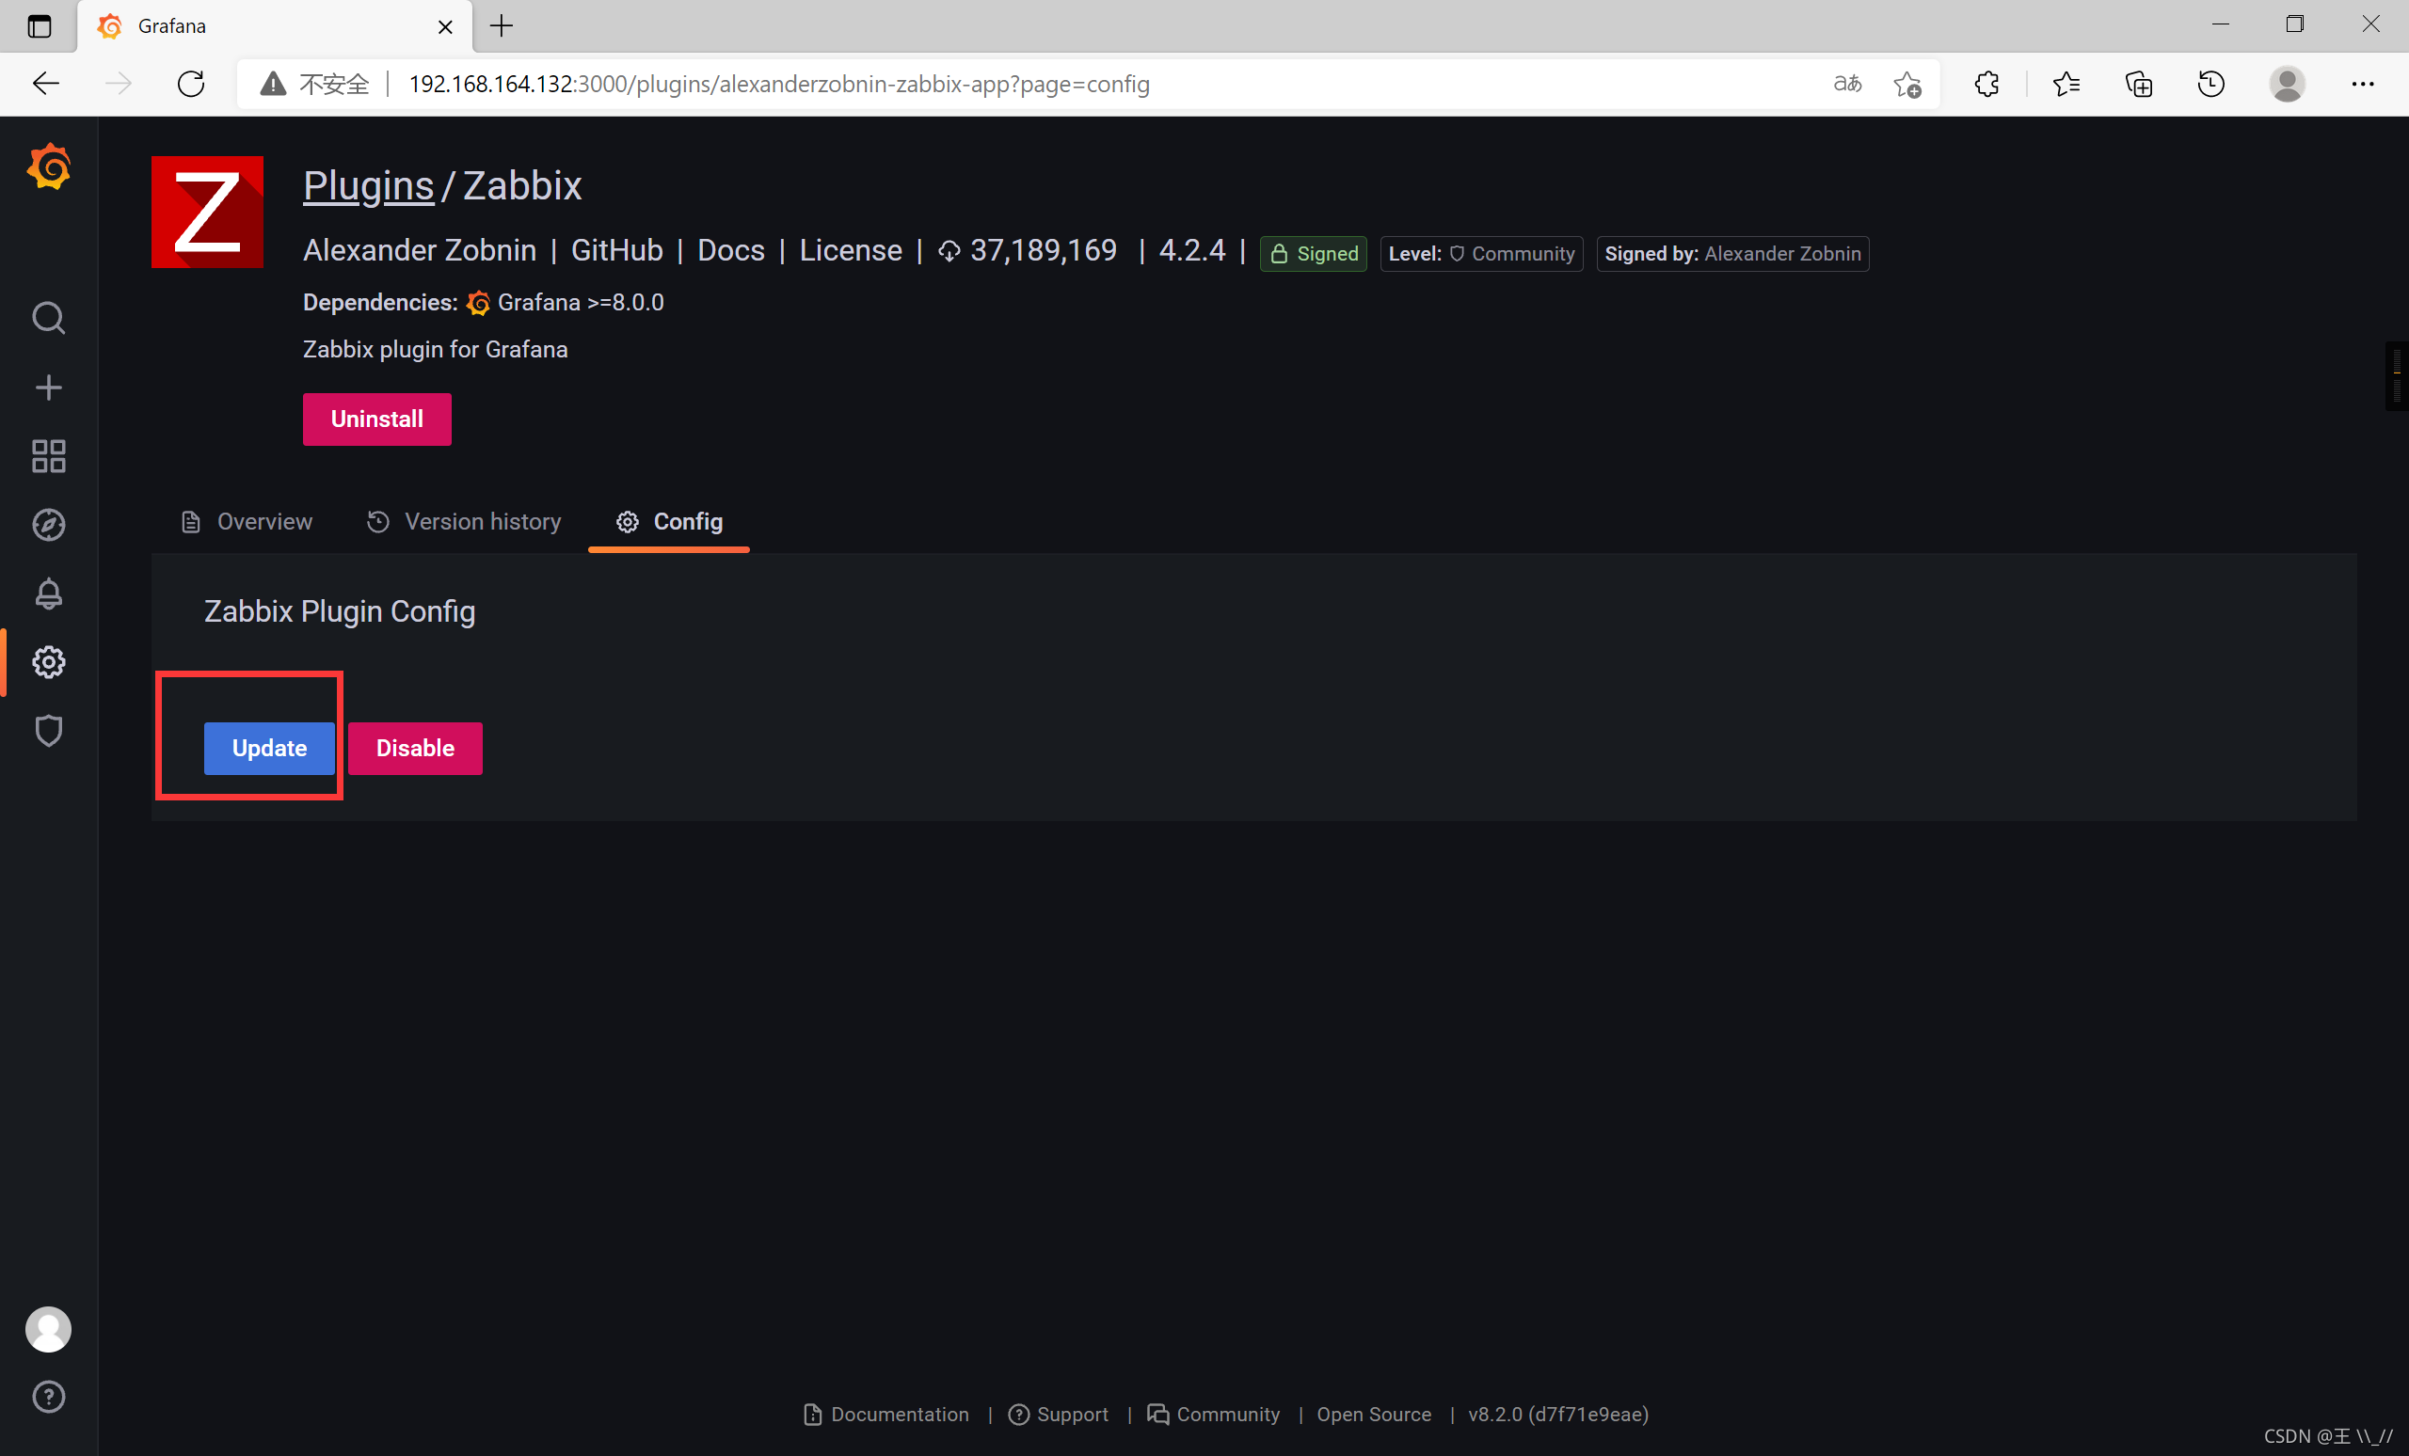Open the plugin Docs link
This screenshot has width=2409, height=1456.
[x=731, y=250]
